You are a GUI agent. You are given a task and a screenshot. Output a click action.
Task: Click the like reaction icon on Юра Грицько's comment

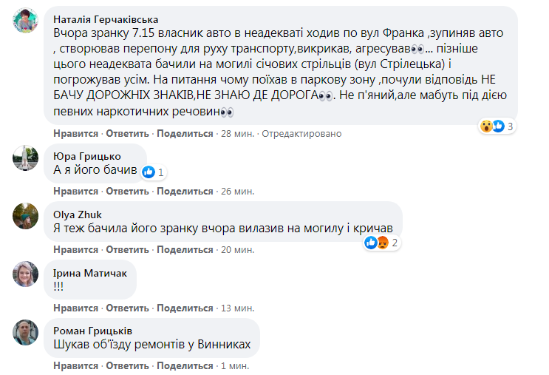(x=149, y=172)
